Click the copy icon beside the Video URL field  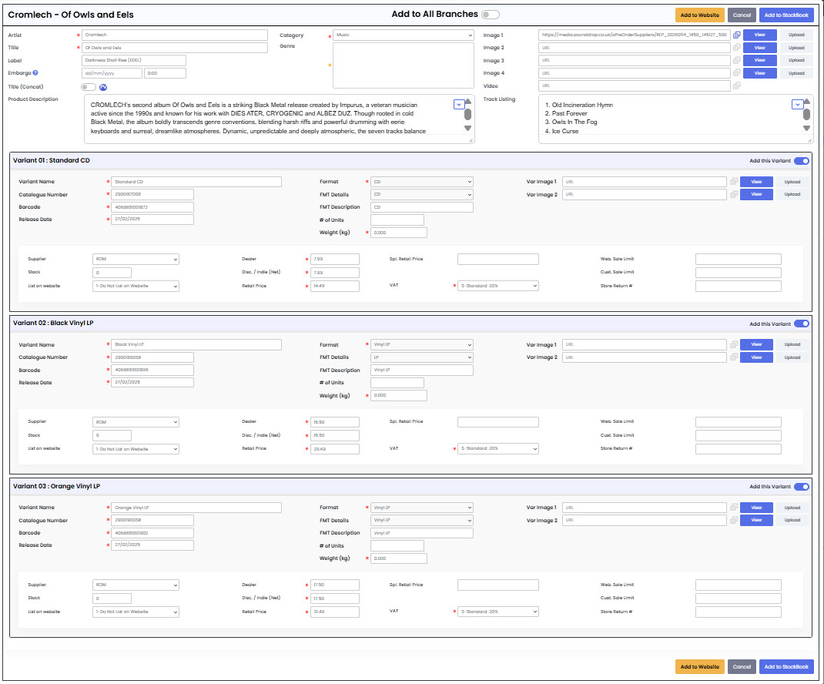click(x=737, y=85)
